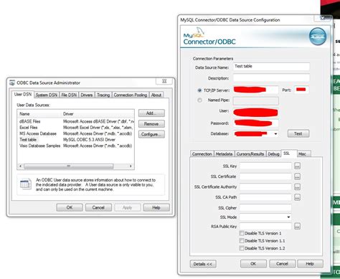Enable Disable TLS Version 1.1 checkbox
This screenshot has width=340, height=279.
[242, 241]
